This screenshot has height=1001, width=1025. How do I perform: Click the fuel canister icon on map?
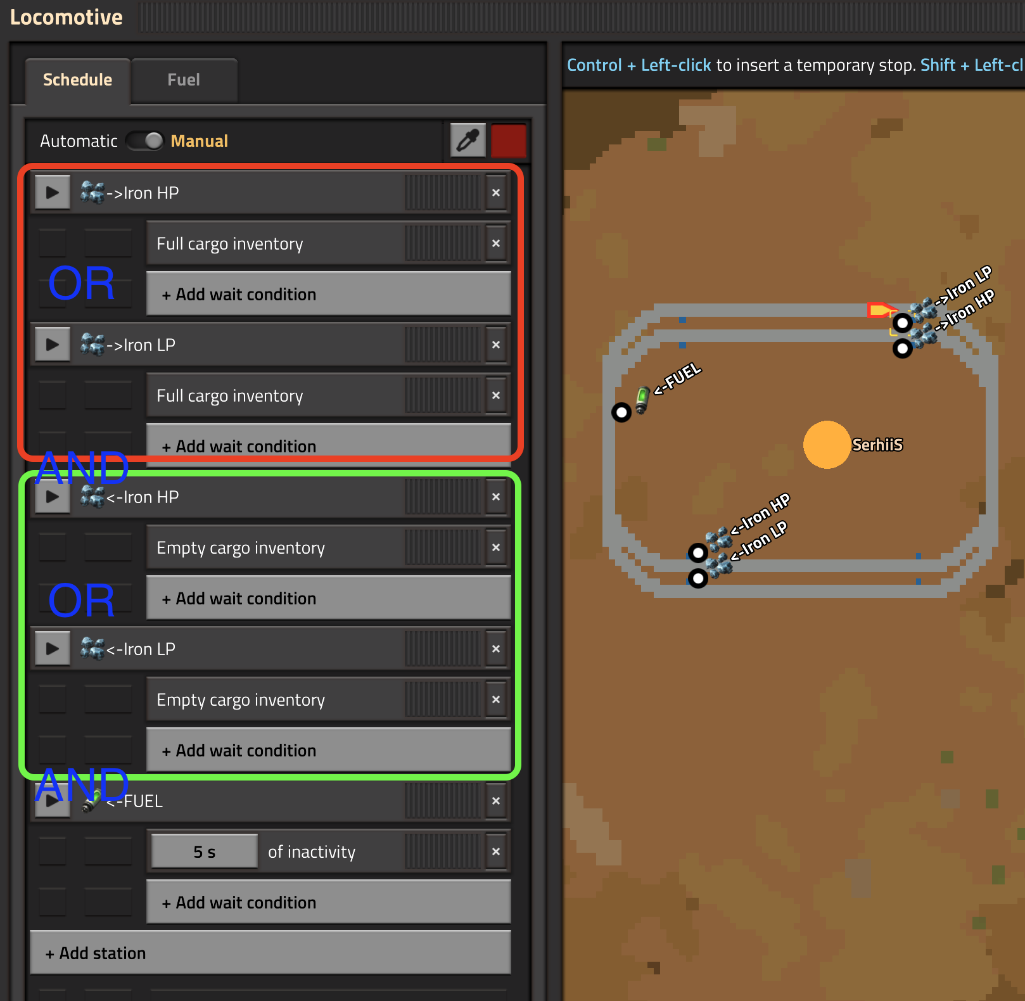tap(642, 400)
